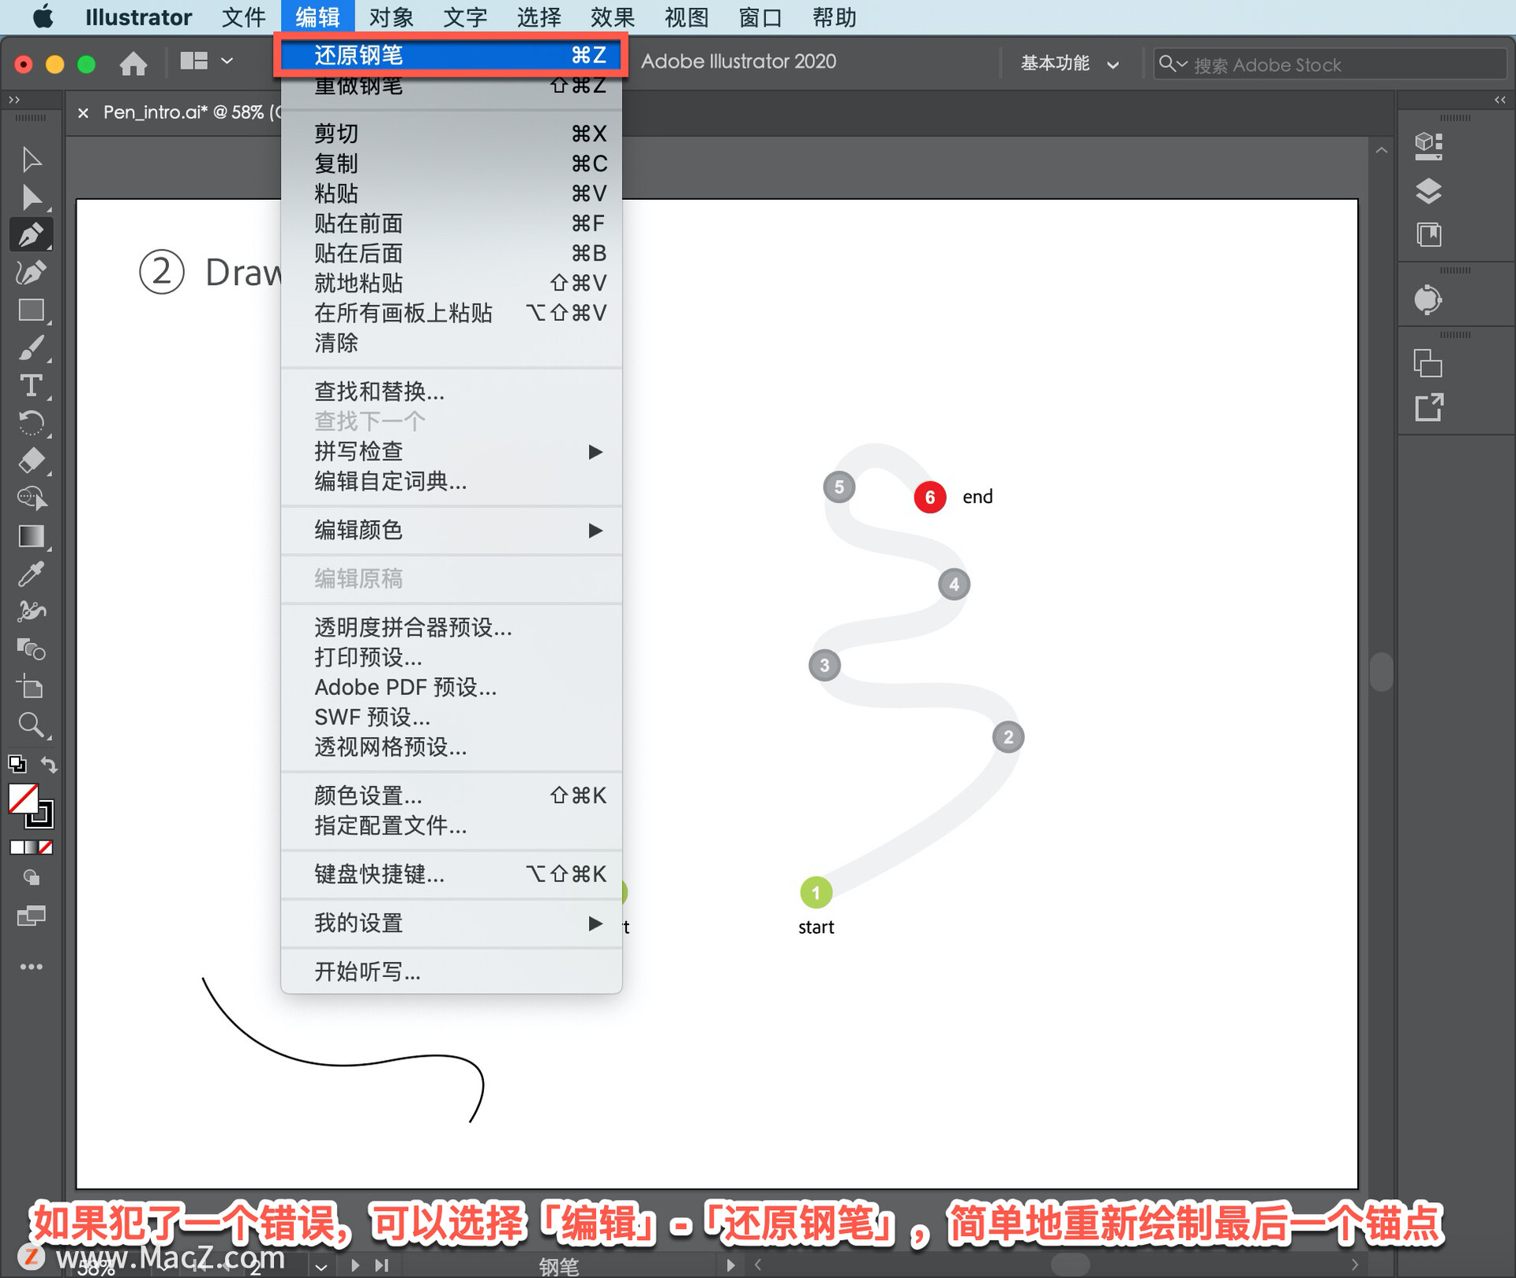Image resolution: width=1516 pixels, height=1278 pixels.
Task: Set the color mode to None
Action: (47, 848)
